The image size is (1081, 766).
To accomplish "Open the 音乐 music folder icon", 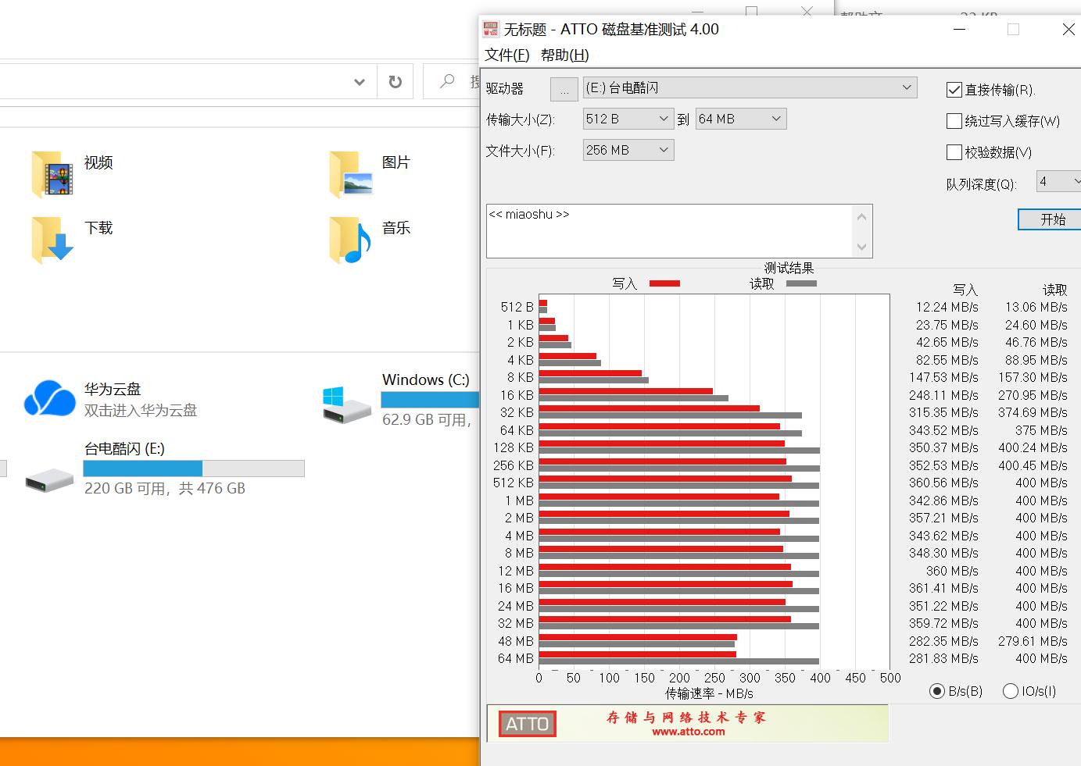I will [350, 240].
